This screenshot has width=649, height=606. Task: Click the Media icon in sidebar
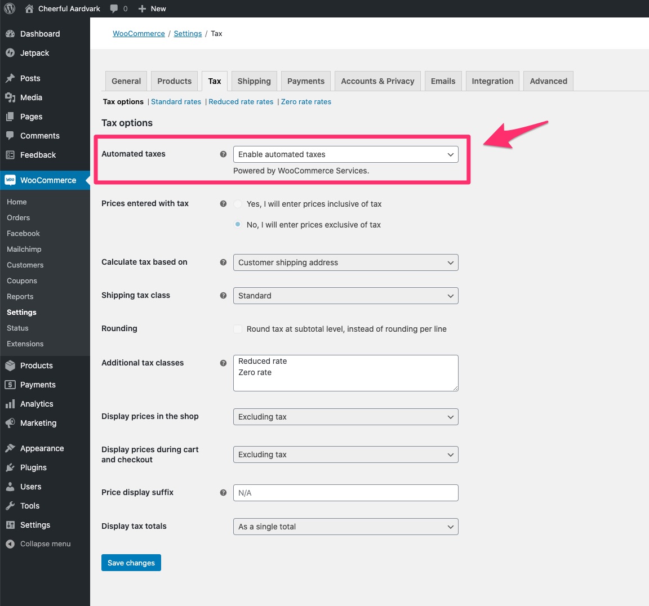10,97
